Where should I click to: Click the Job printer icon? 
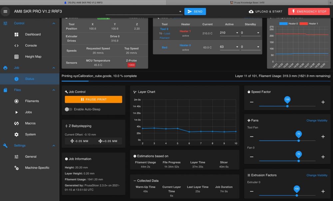pyautogui.click(x=5, y=68)
